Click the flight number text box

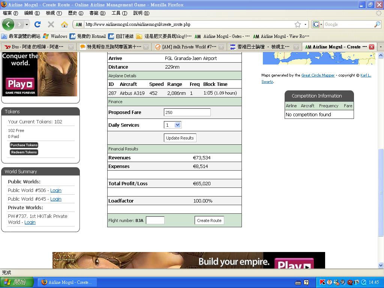tap(155, 220)
